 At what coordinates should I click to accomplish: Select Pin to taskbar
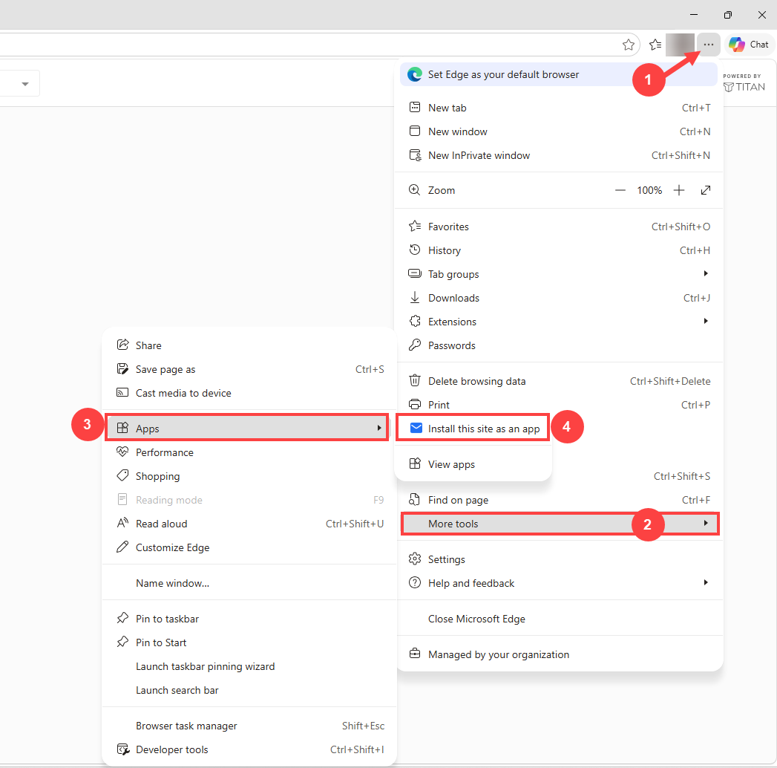(x=249, y=619)
